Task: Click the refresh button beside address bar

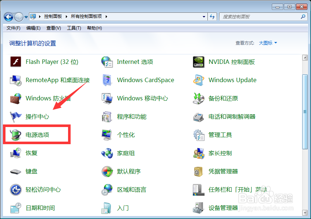Action: click(212, 17)
